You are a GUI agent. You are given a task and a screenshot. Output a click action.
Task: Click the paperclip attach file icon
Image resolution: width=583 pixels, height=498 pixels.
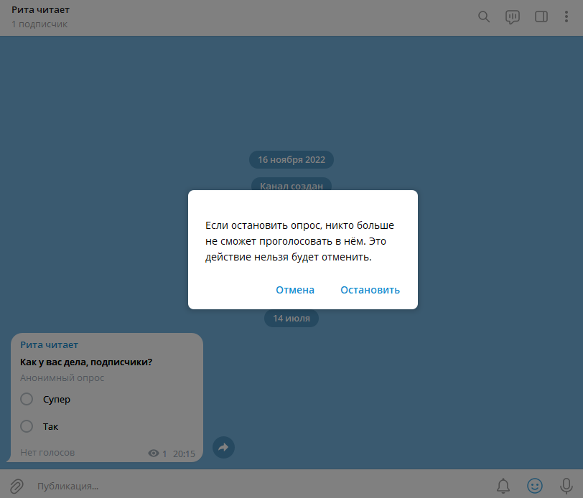point(17,486)
